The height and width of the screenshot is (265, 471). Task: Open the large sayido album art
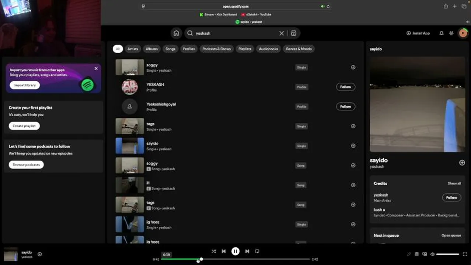pos(418,104)
